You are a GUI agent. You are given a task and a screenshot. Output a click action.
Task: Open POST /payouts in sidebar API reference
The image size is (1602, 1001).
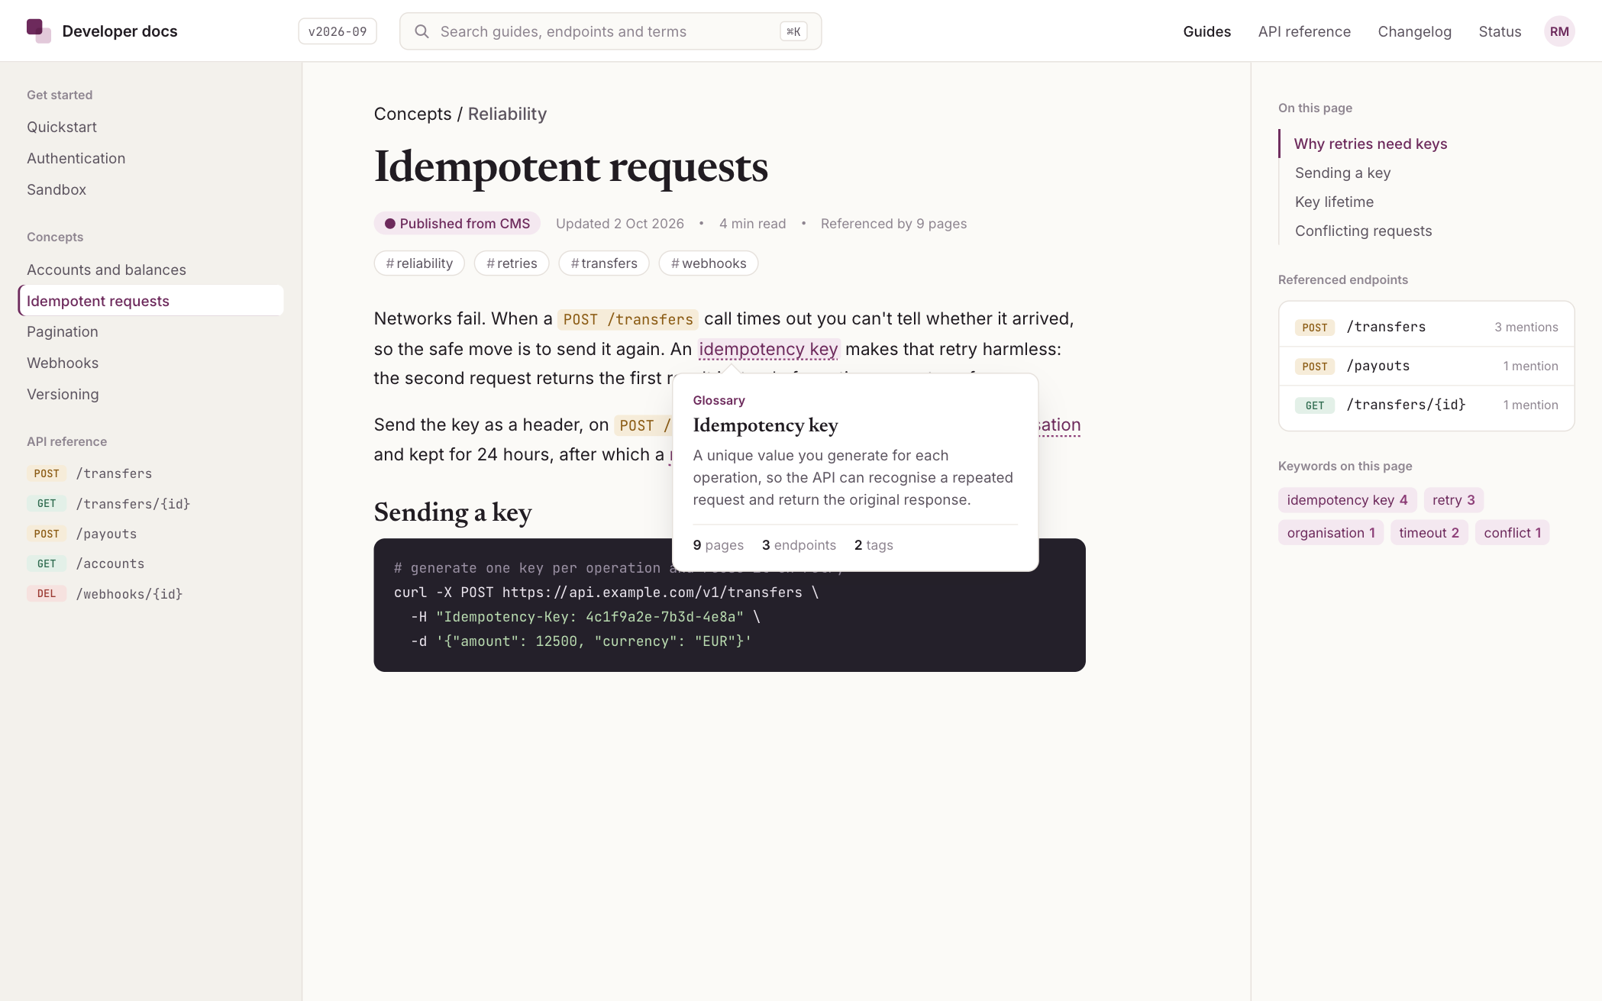click(82, 534)
